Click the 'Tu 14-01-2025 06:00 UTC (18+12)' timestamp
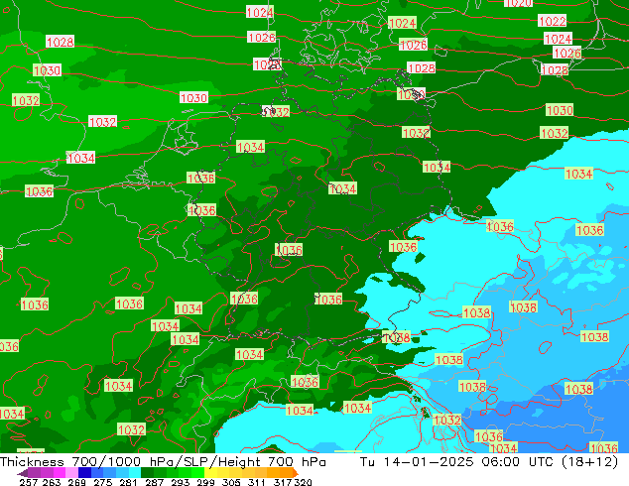The height and width of the screenshot is (486, 629). tap(489, 462)
